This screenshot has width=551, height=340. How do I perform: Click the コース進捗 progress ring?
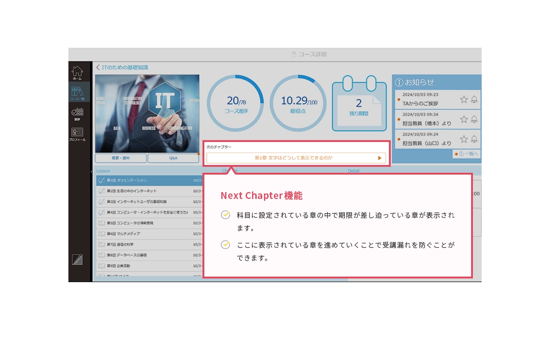[x=235, y=103]
